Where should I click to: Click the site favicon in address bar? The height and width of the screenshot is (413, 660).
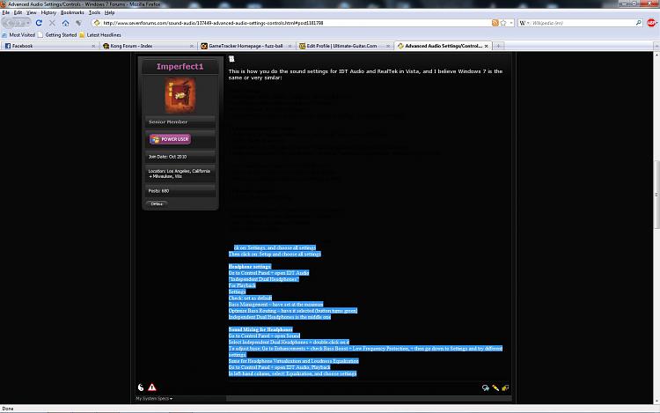[97, 23]
